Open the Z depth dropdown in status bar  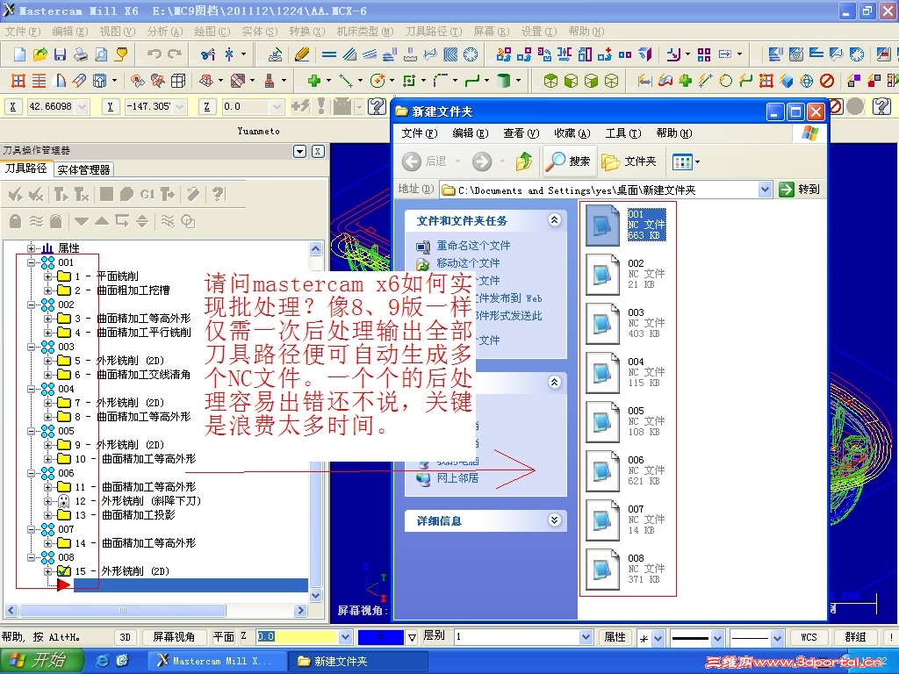(x=345, y=637)
